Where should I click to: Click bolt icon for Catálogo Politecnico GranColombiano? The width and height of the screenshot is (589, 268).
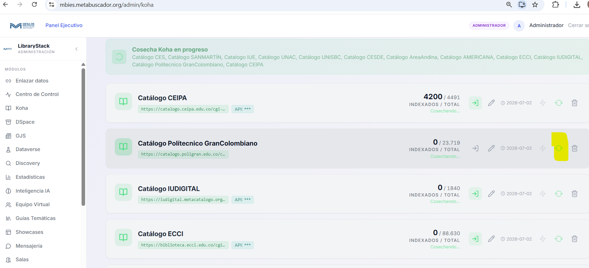(543, 148)
